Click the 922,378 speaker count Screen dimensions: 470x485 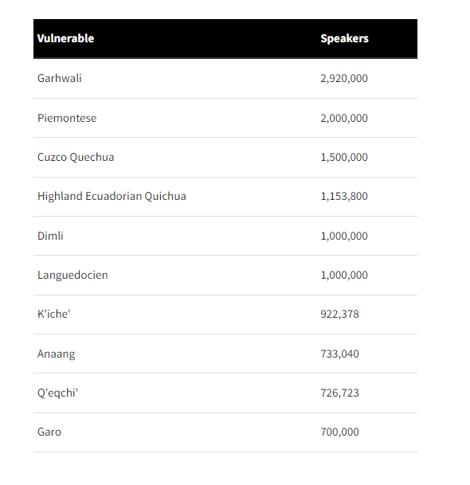coord(339,314)
